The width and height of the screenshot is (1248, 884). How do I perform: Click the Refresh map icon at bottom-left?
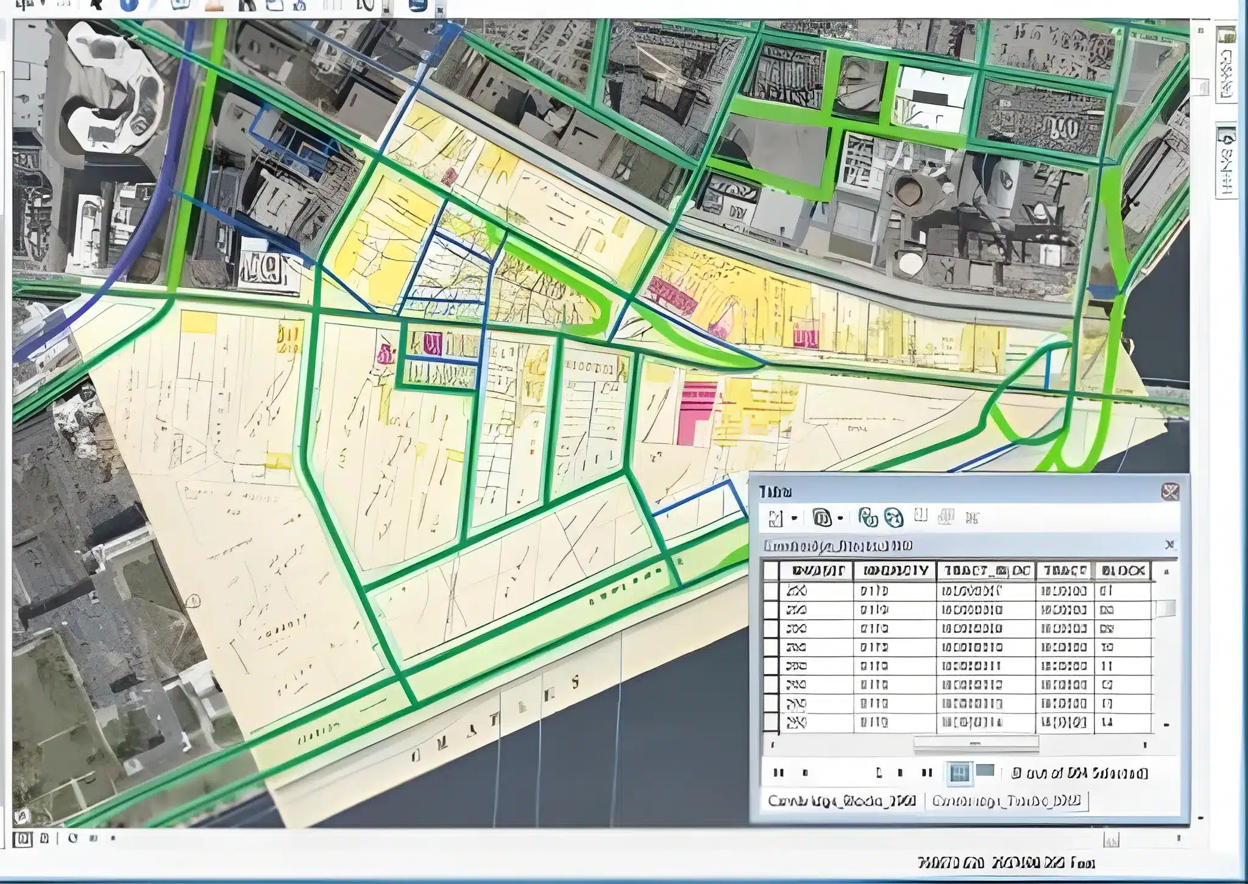click(73, 838)
